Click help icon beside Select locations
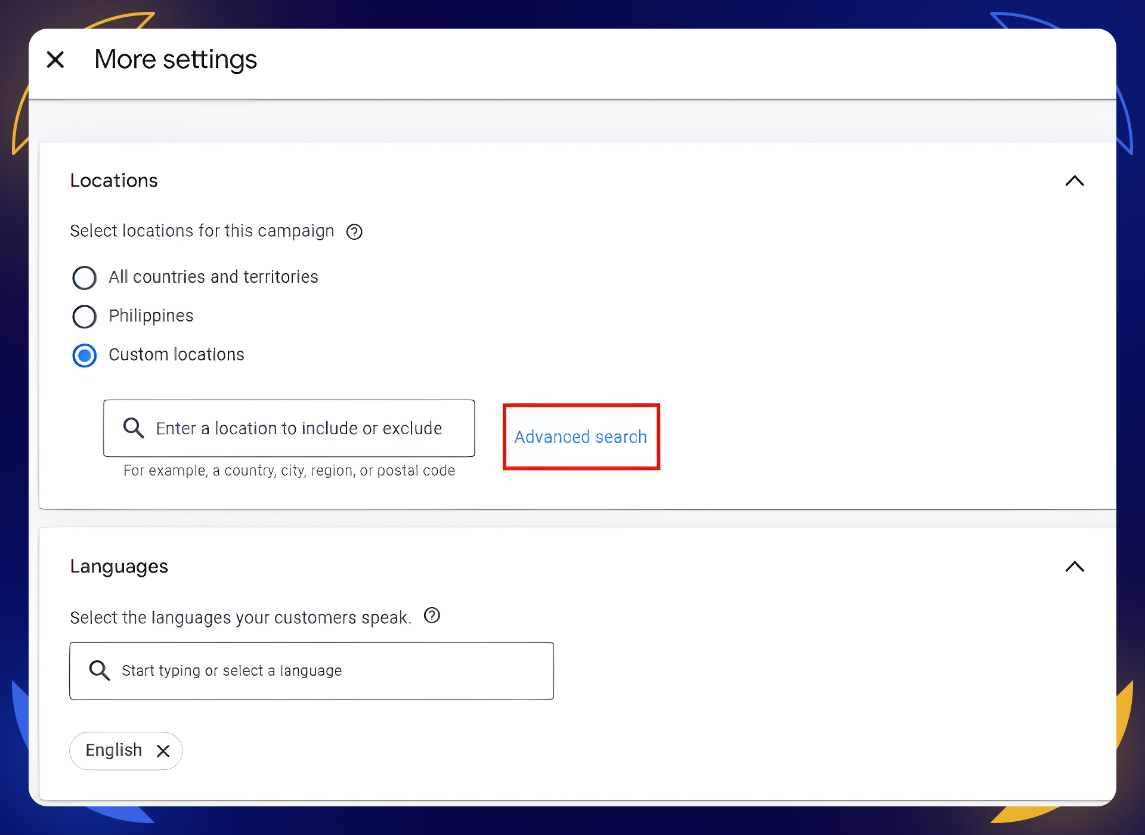The image size is (1145, 835). coord(354,231)
